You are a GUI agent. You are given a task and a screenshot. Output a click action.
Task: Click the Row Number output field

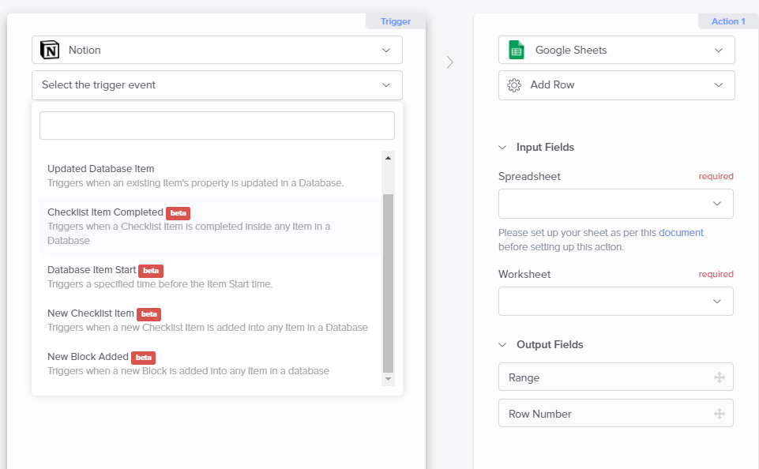coord(616,414)
